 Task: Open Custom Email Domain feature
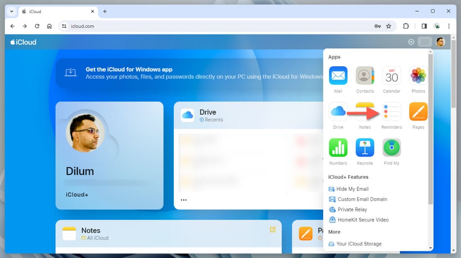click(x=358, y=199)
